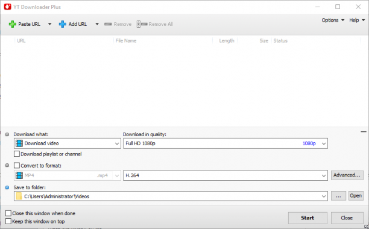The height and width of the screenshot is (229, 369).
Task: Click the Status column header
Action: (280, 40)
